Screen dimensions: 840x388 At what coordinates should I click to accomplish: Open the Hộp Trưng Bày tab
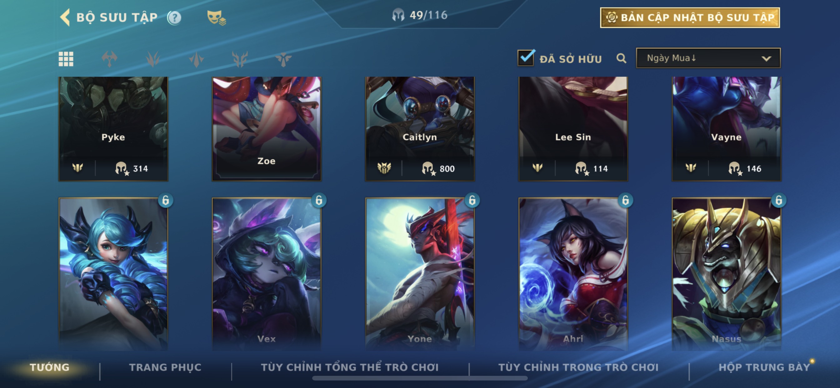tap(764, 367)
